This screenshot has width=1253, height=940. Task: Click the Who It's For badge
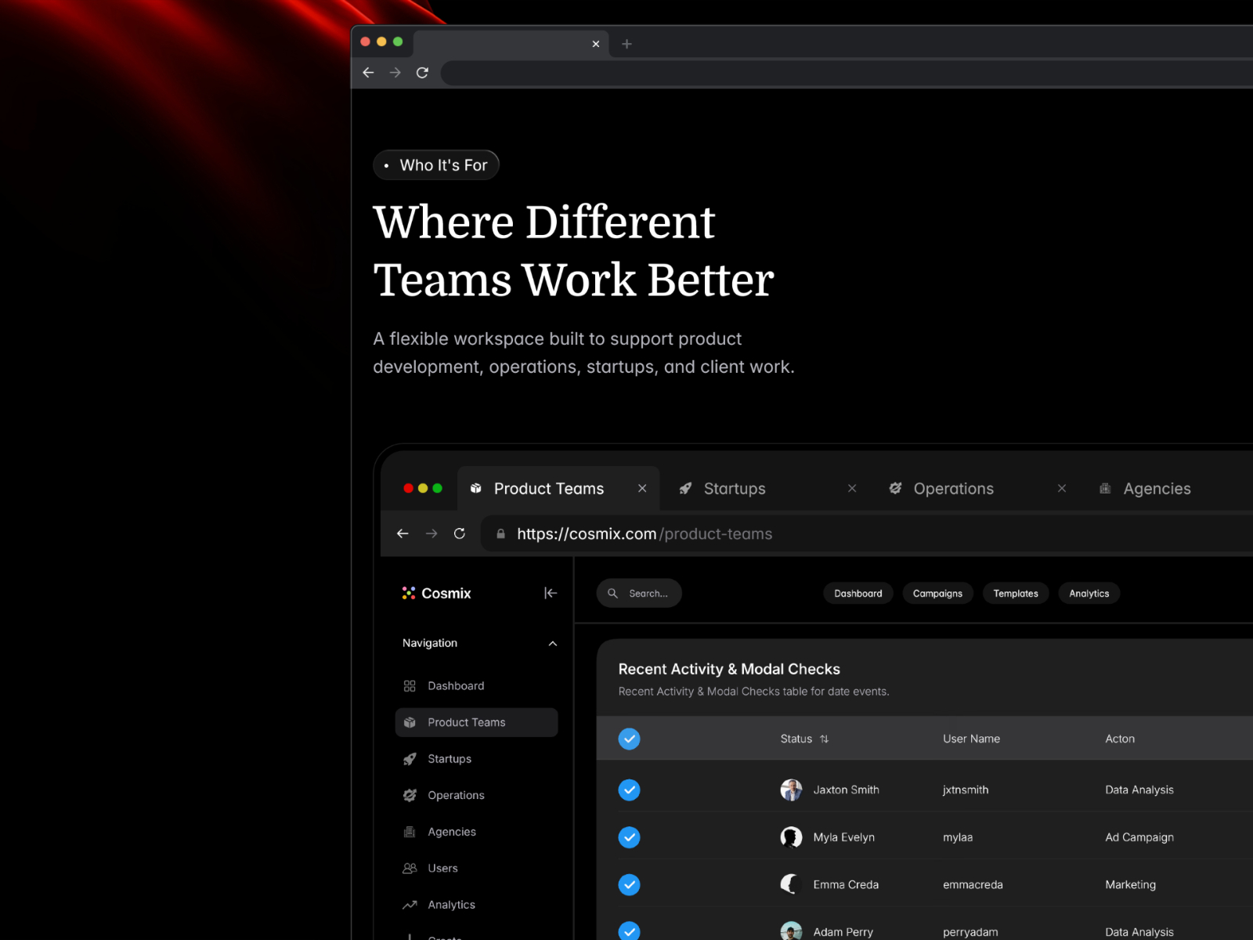point(436,165)
